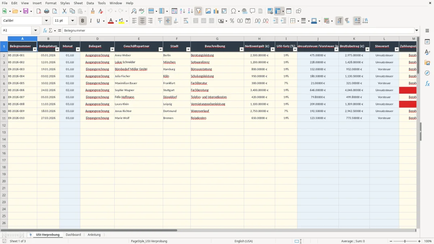The image size is (434, 244).
Task: Click the Copy icon
Action: (72, 11)
